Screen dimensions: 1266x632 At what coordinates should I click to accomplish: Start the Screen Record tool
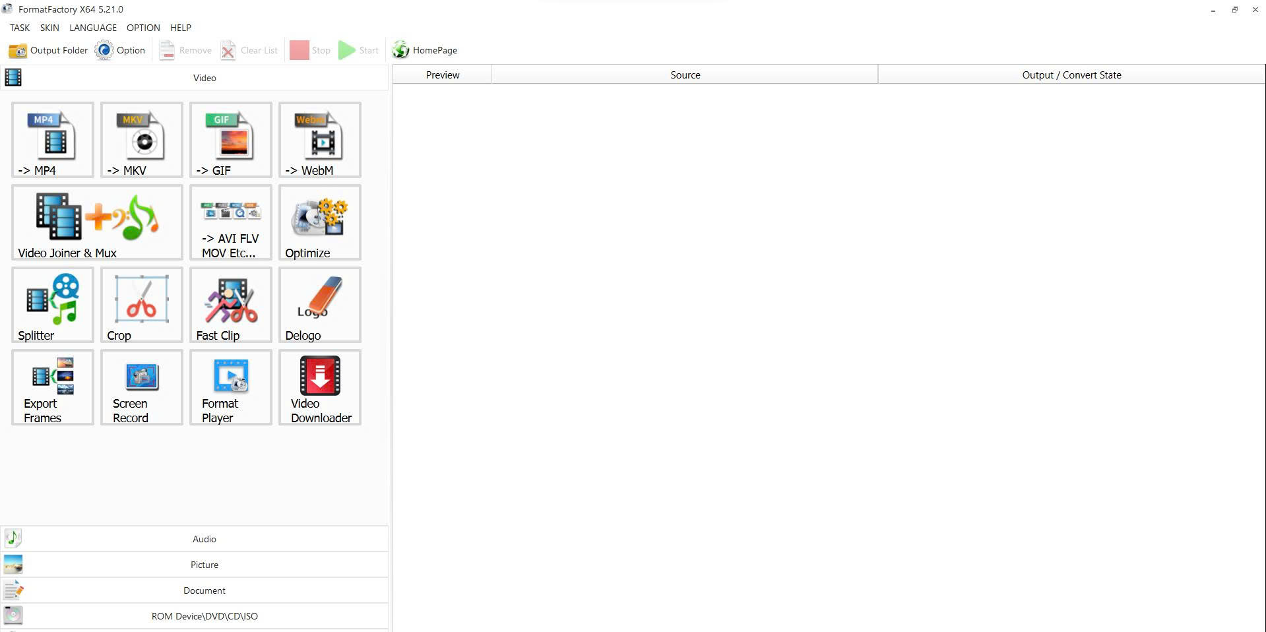[x=142, y=387]
